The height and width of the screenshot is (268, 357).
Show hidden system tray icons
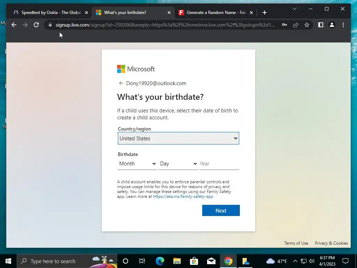tap(295, 261)
